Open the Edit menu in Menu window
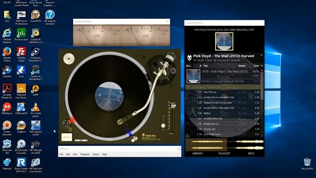Viewport: 316px width, 178px height. (x=68, y=154)
